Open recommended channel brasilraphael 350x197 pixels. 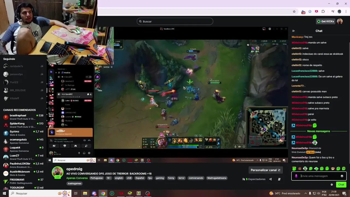pos(23,117)
